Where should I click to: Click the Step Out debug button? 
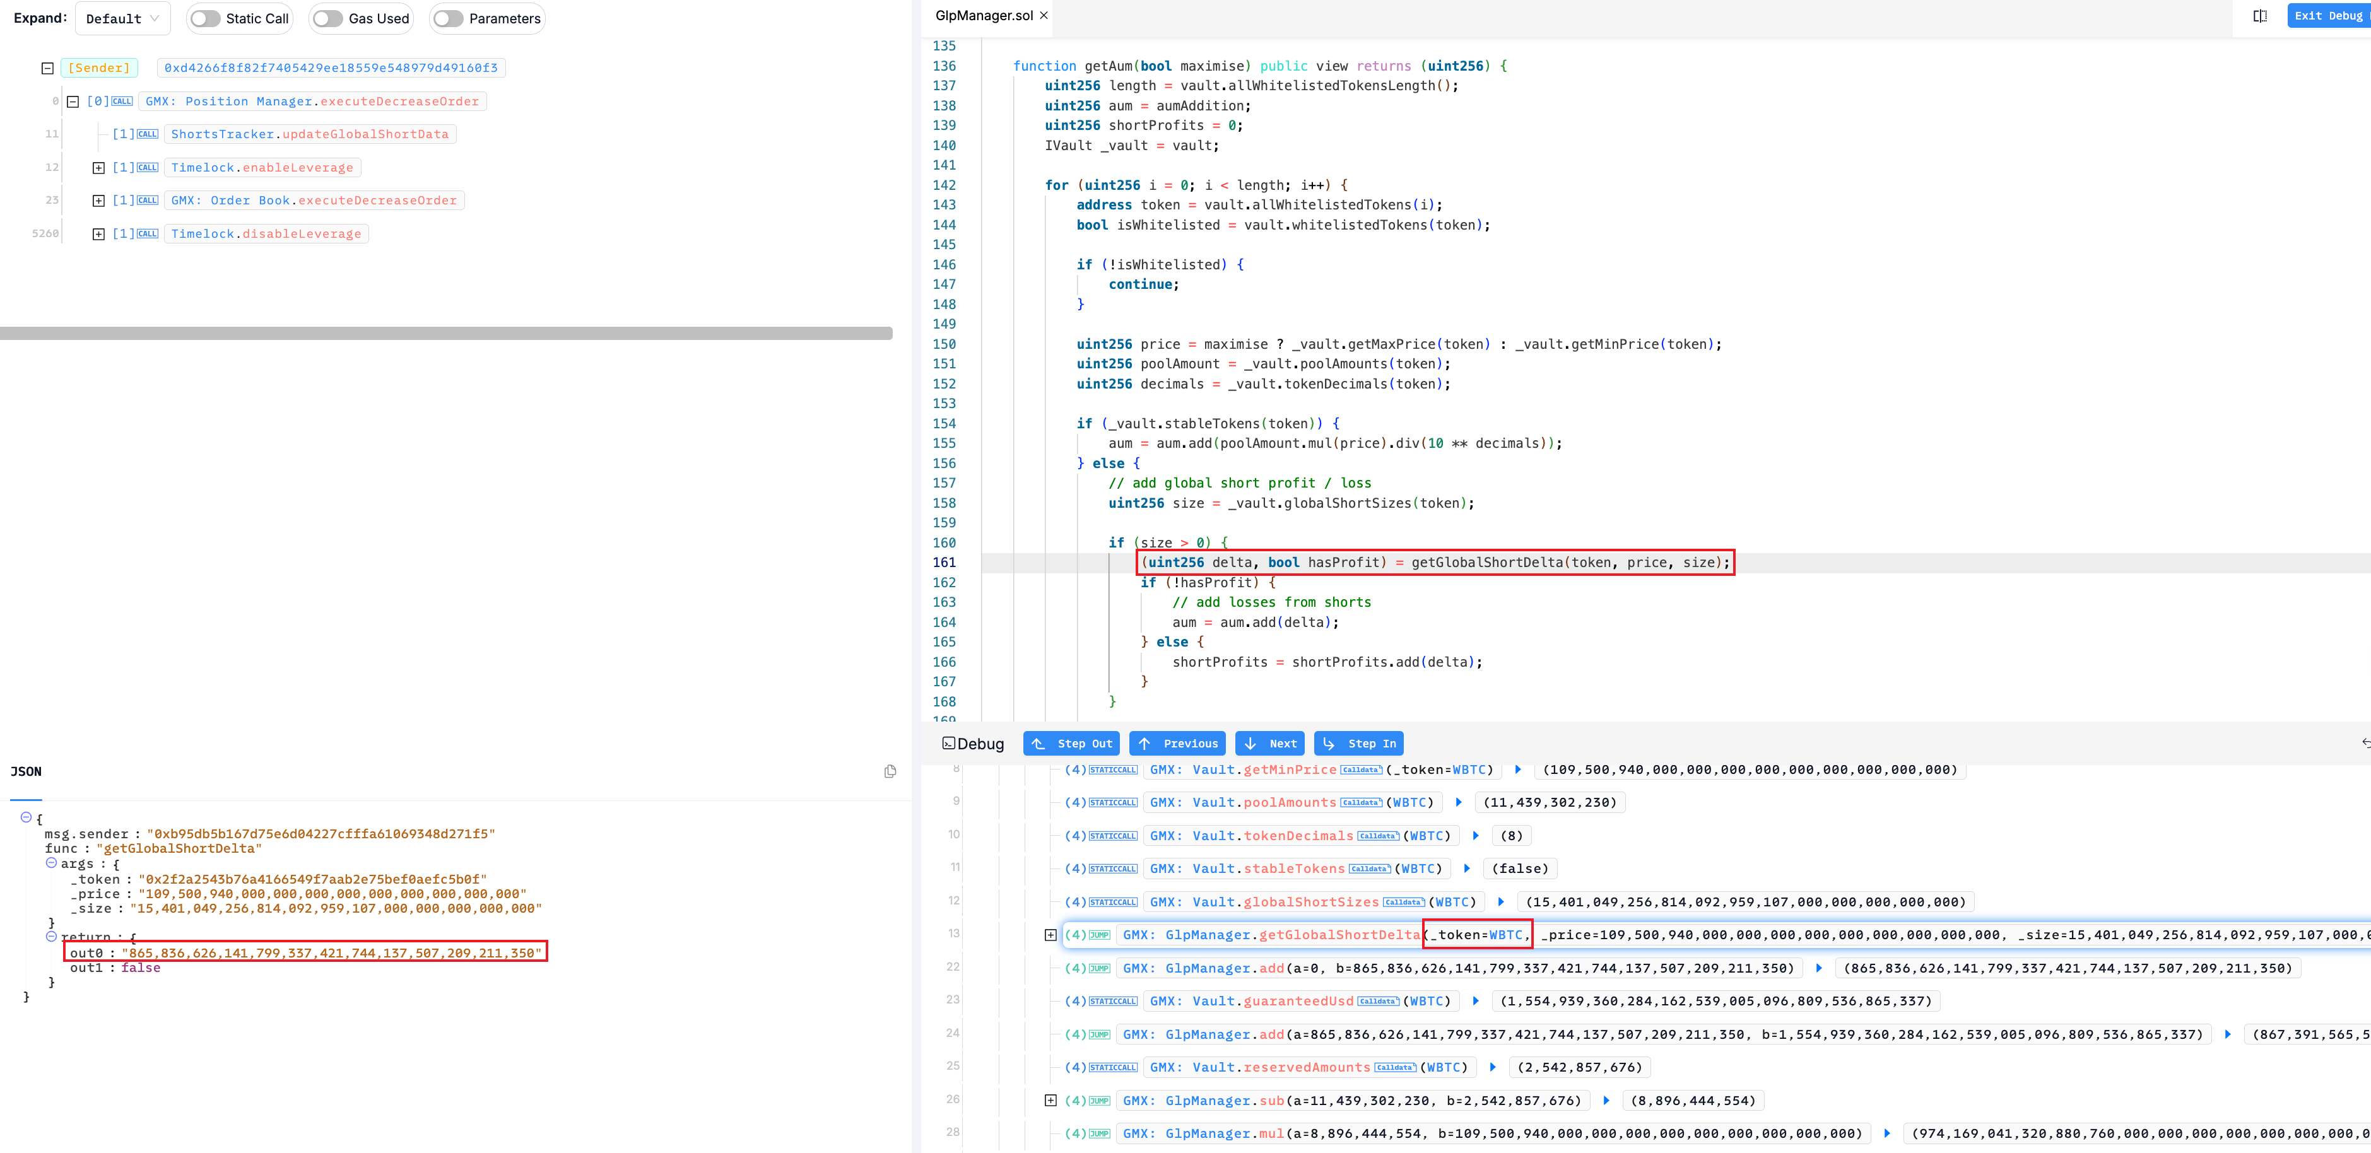[1071, 744]
